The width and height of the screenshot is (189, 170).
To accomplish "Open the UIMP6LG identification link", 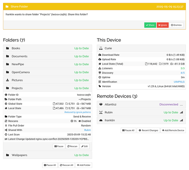I will 179,82.
